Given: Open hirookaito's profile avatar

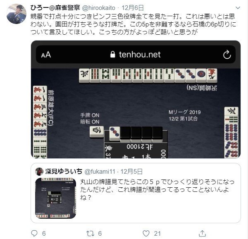Looking at the screenshot, I should 17,14.
